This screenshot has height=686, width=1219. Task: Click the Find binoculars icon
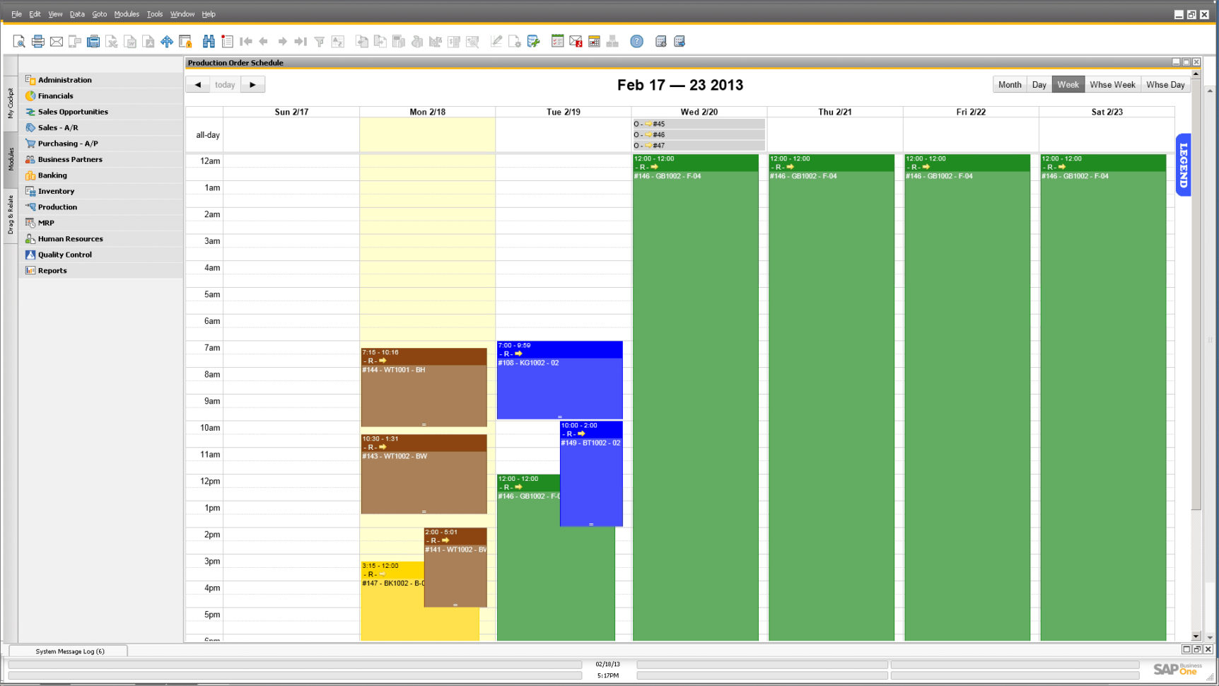[209, 41]
